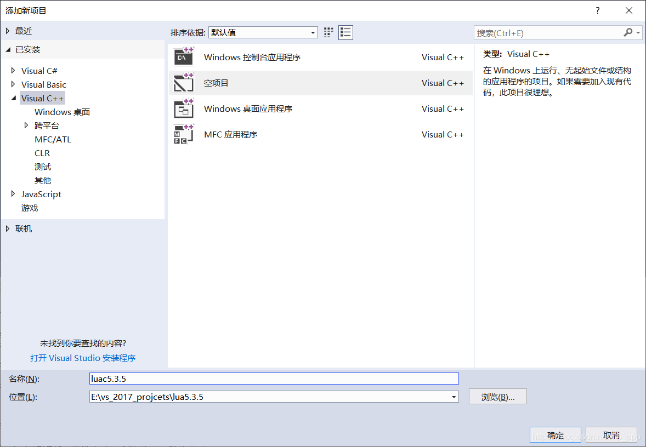Choose Windows 桌面应用程序 template
Viewport: 646px width, 447px height.
tap(320, 108)
